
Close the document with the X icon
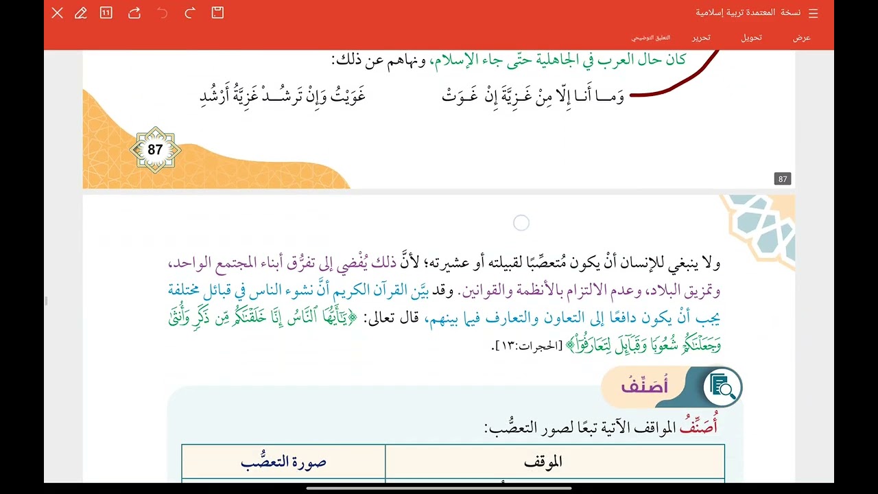coord(58,13)
